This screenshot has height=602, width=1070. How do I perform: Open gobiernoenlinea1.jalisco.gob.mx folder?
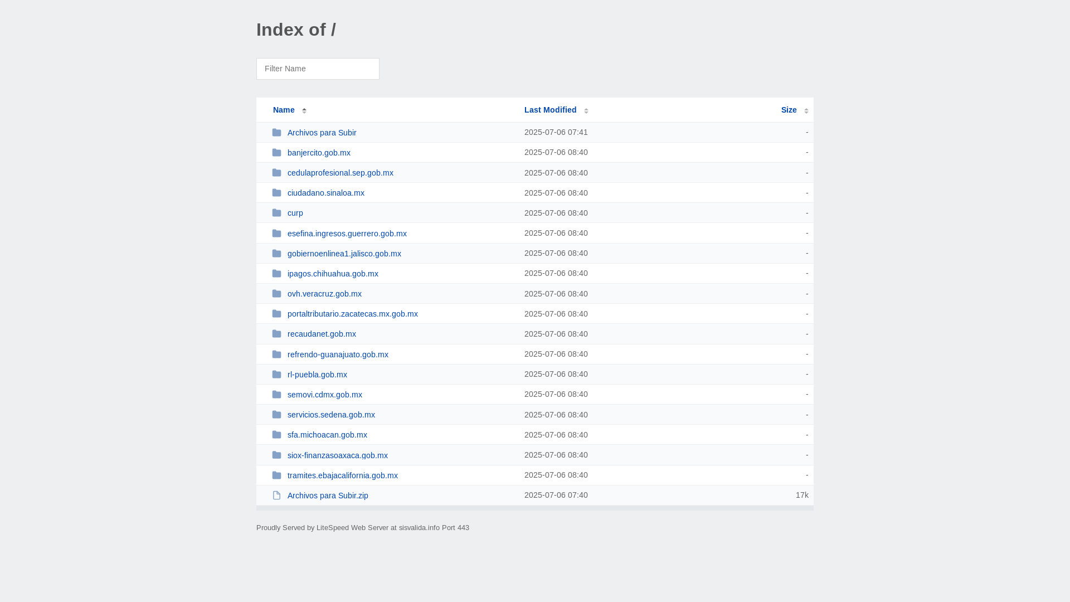[344, 254]
